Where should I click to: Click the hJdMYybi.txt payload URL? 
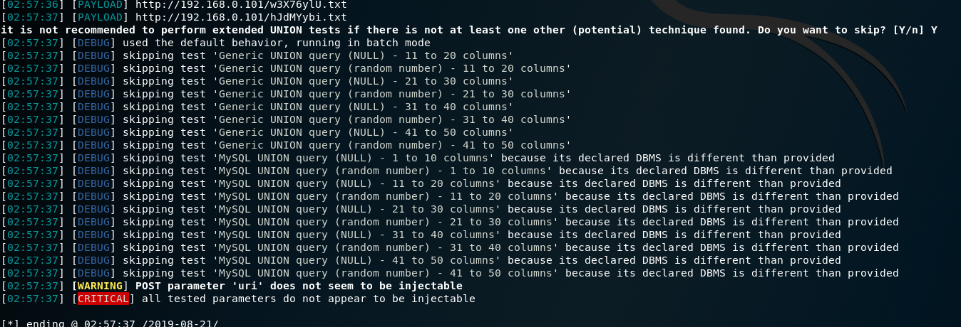(241, 17)
